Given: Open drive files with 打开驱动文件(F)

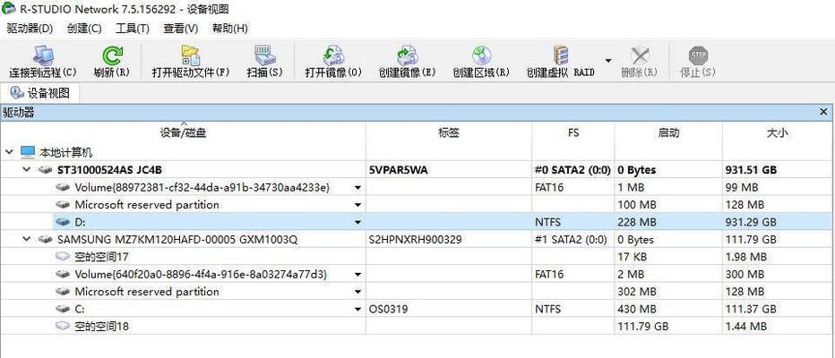Looking at the screenshot, I should [x=190, y=55].
